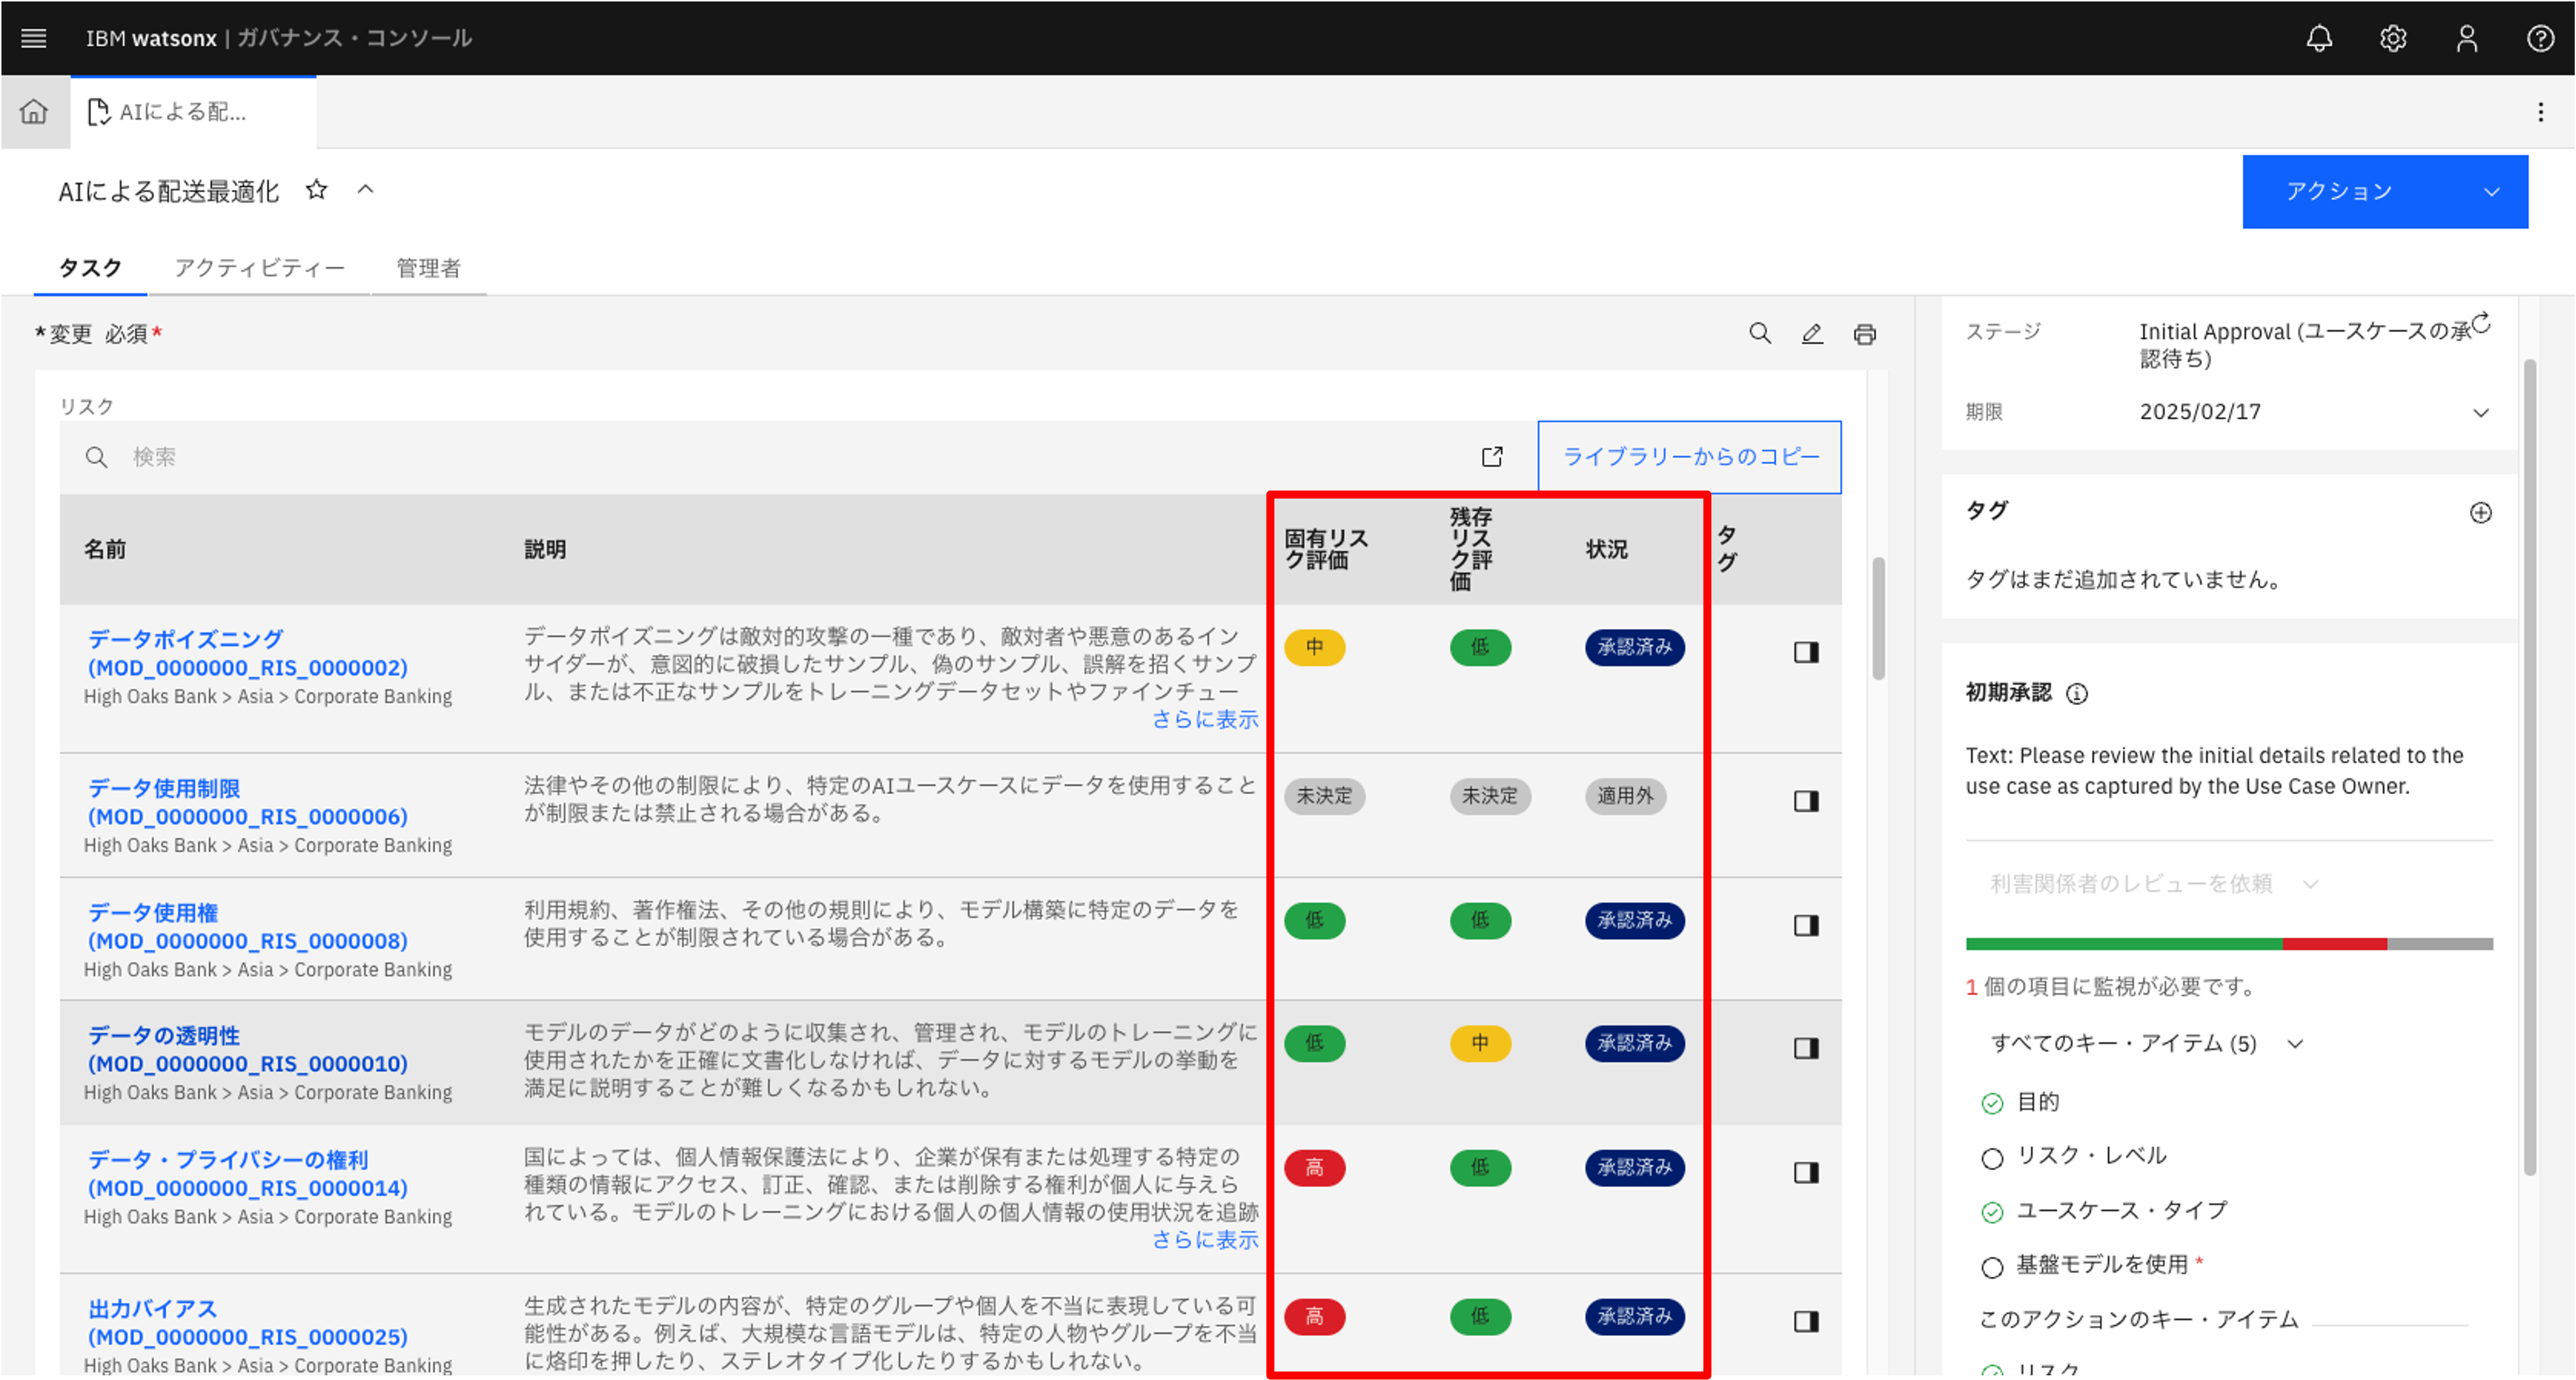Expand the 期限 date chevron
The width and height of the screenshot is (2576, 1380).
click(2481, 413)
